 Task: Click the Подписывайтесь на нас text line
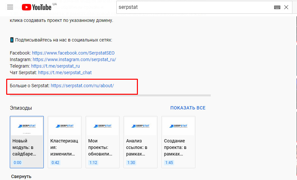coord(61,40)
